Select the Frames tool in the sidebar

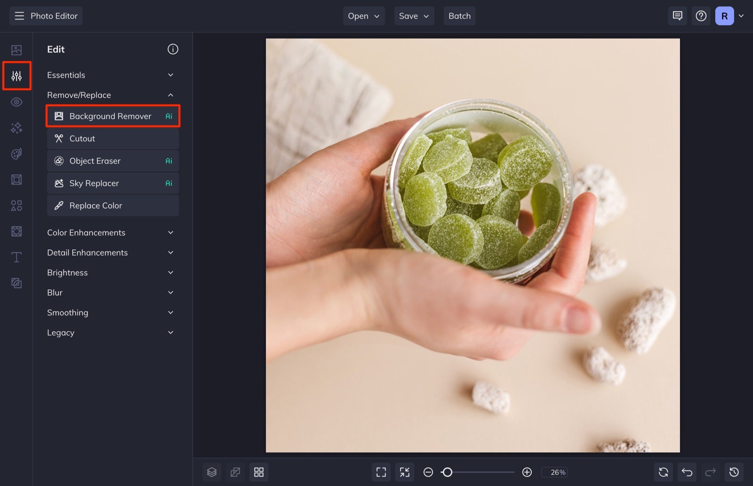click(16, 179)
